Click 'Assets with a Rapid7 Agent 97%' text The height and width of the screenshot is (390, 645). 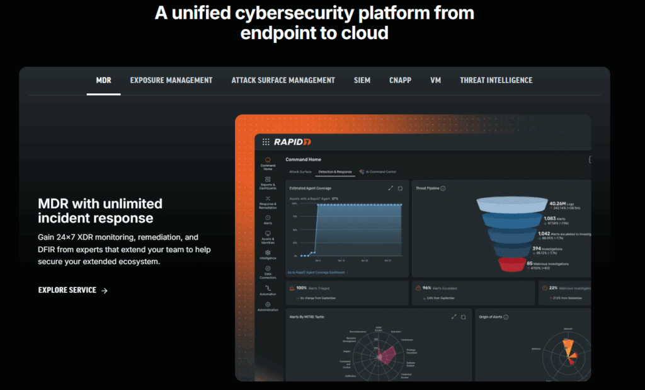click(x=314, y=198)
